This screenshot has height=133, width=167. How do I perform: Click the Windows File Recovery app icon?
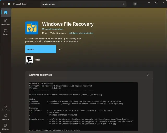pos(32,28)
